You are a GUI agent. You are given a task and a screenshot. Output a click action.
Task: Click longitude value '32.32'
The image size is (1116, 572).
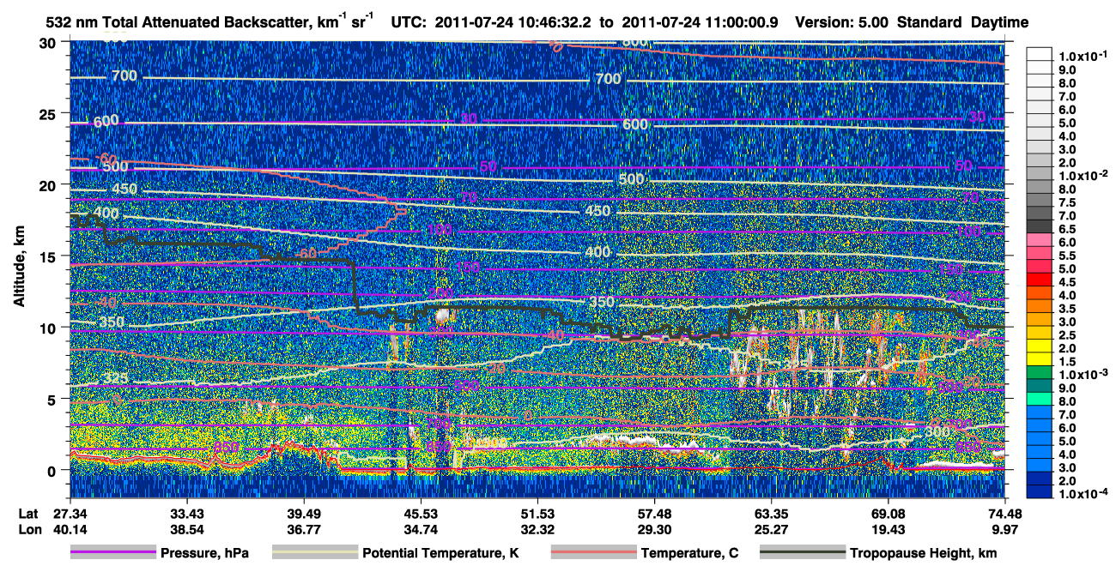pos(537,530)
